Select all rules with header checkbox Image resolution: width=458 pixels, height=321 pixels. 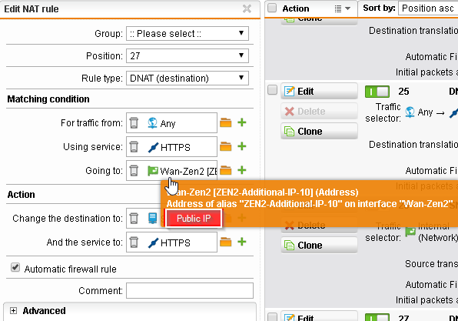click(x=272, y=8)
